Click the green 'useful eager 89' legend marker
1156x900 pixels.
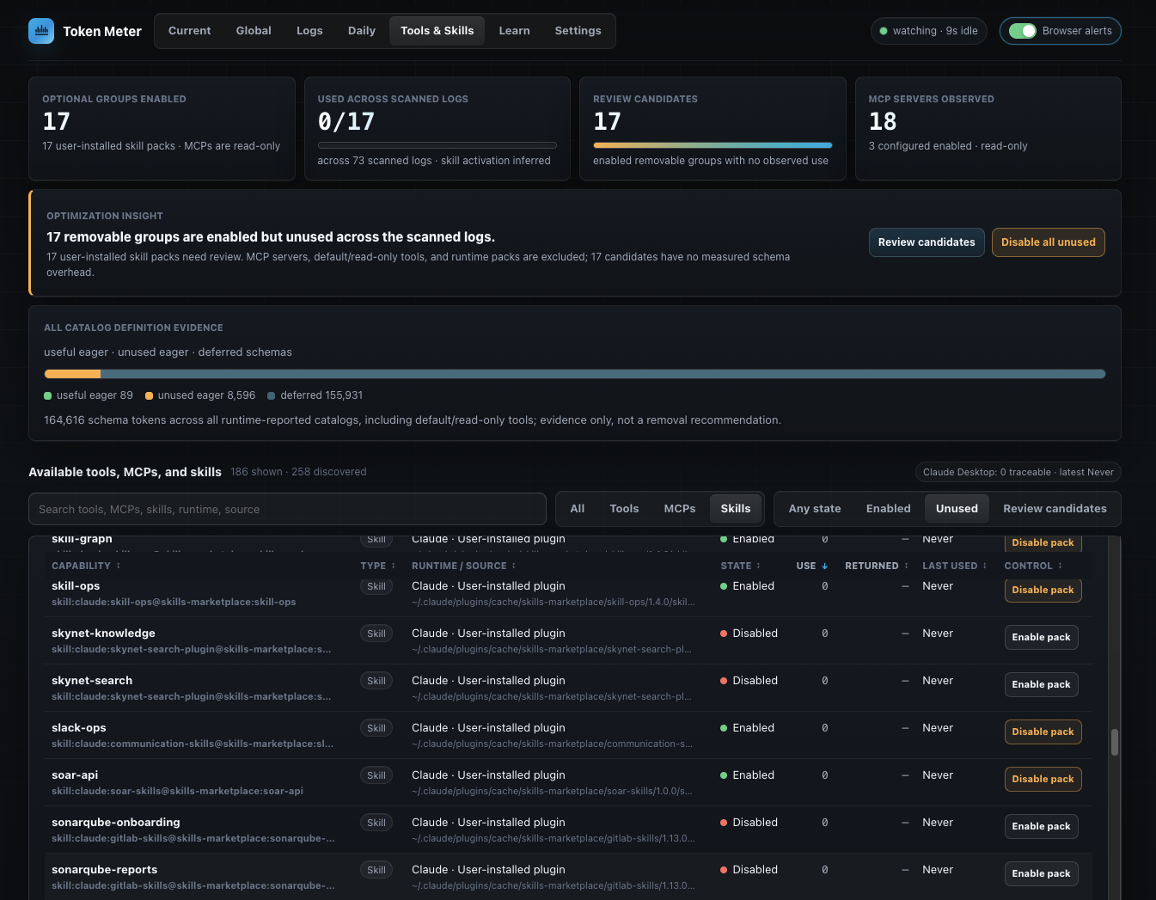[48, 395]
